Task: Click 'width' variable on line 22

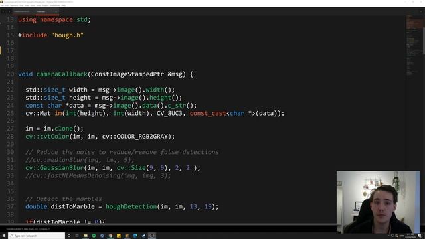Action: tap(78, 90)
